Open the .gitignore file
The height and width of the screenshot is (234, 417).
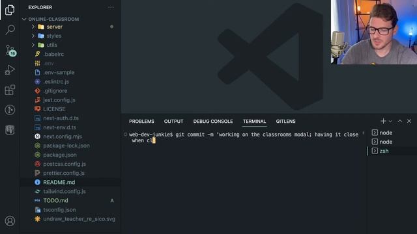[x=55, y=91]
